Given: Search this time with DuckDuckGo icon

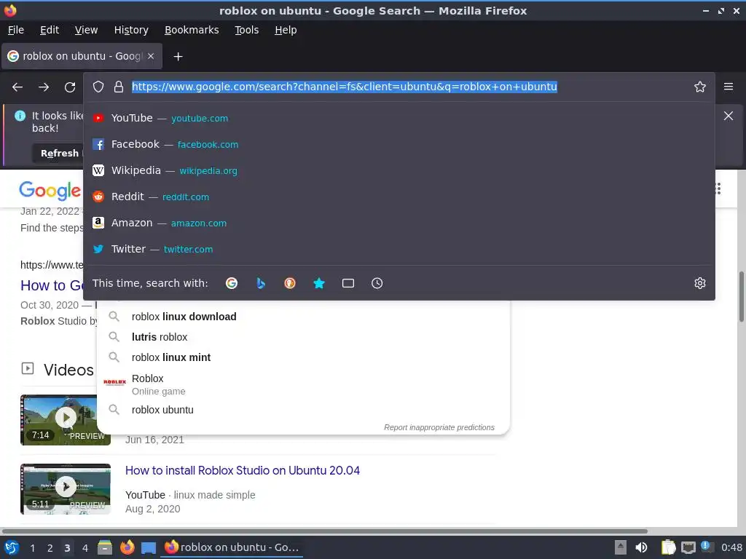Looking at the screenshot, I should 290,283.
